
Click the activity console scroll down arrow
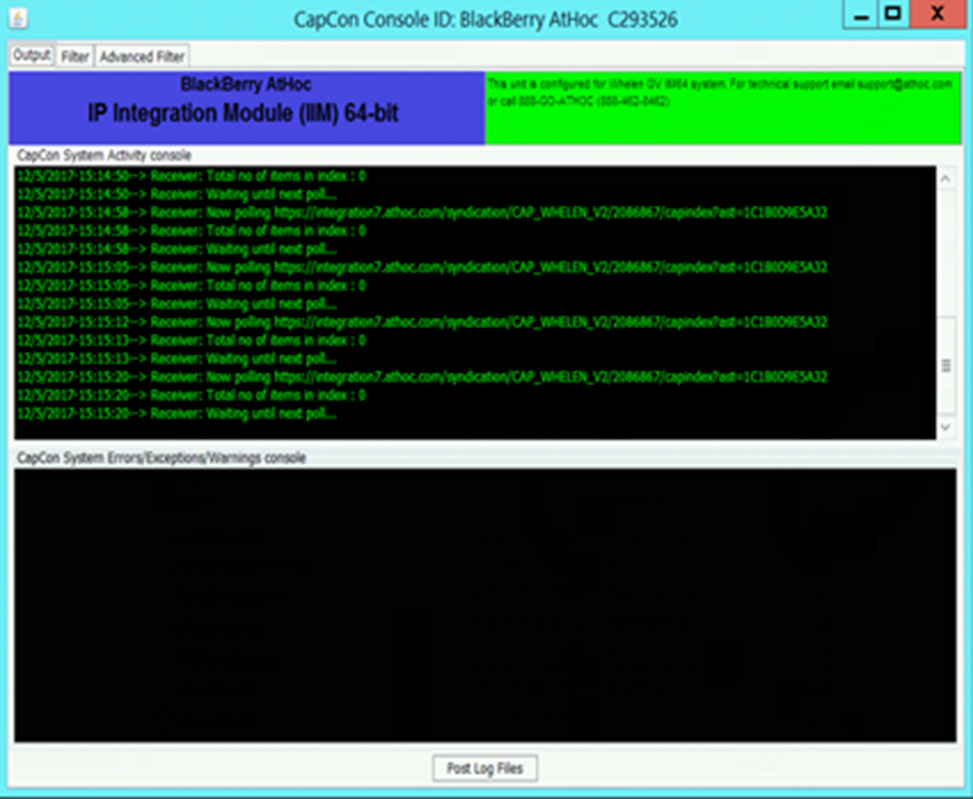tap(946, 427)
